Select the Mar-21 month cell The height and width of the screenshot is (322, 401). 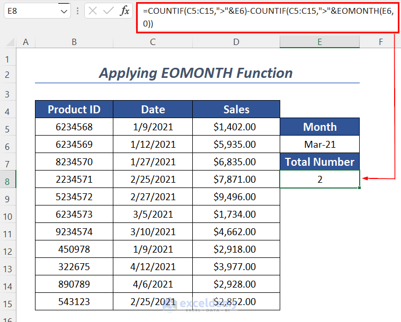(x=319, y=145)
